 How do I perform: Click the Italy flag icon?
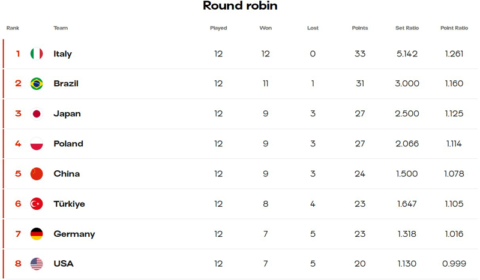[x=37, y=54]
